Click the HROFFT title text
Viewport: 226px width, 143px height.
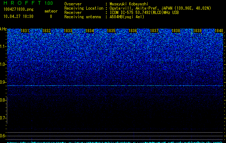[22, 3]
